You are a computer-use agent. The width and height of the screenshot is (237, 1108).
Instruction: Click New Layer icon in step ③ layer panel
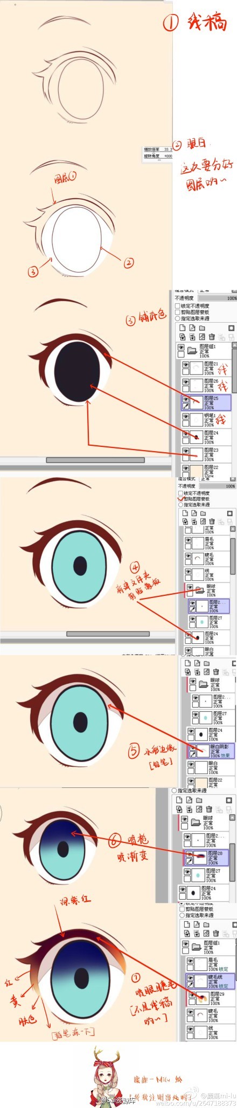(183, 328)
